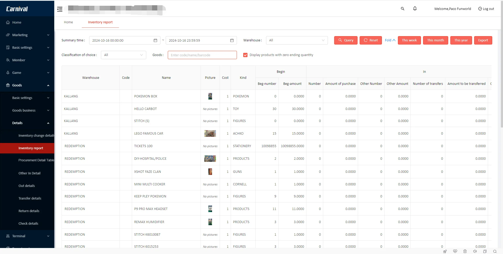Open notifications via the bell icon

[x=415, y=8]
